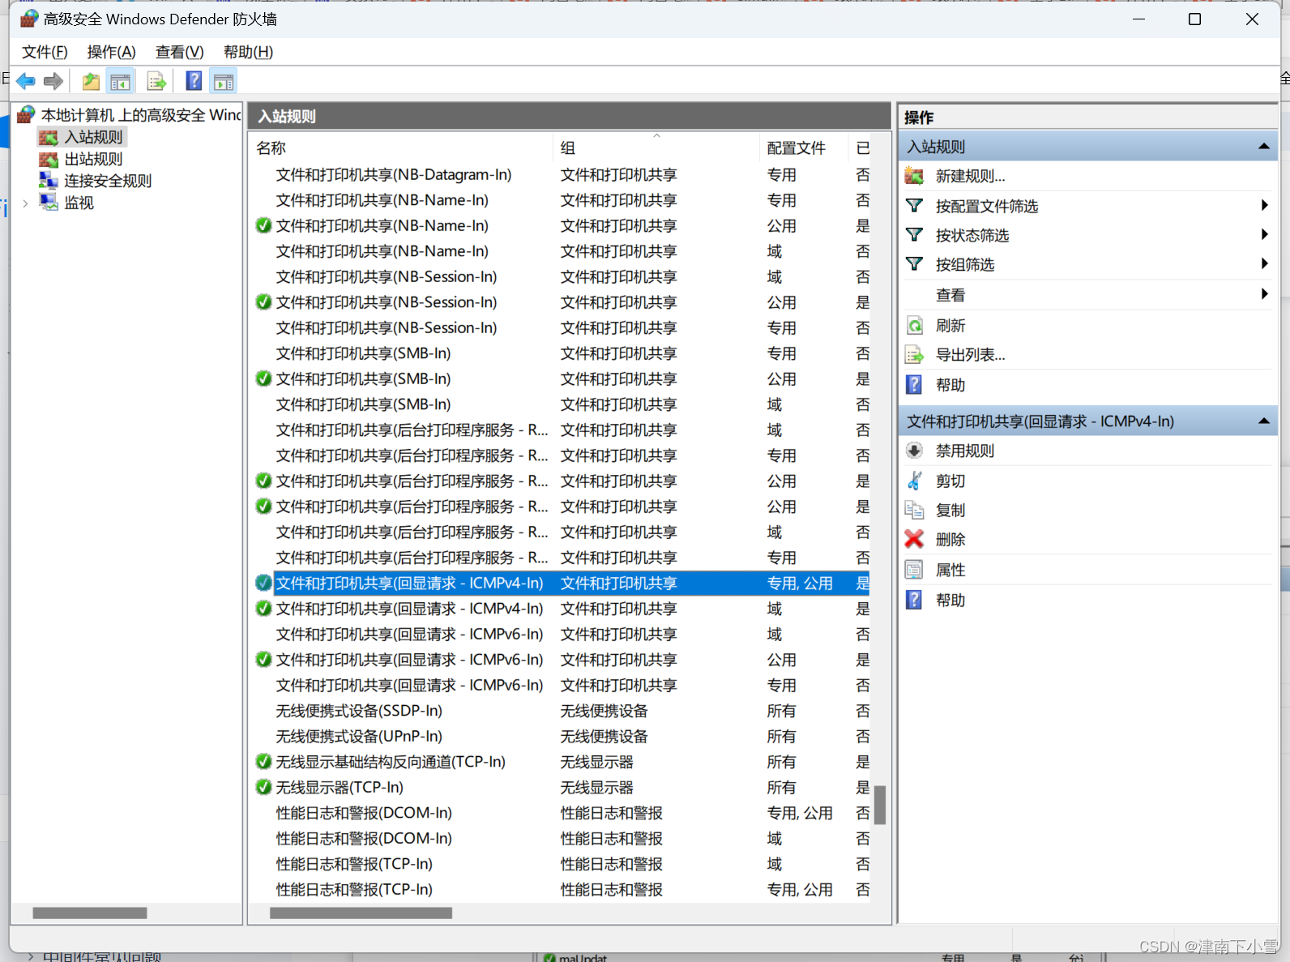Click 删除 action link
This screenshot has width=1290, height=962.
pos(950,539)
